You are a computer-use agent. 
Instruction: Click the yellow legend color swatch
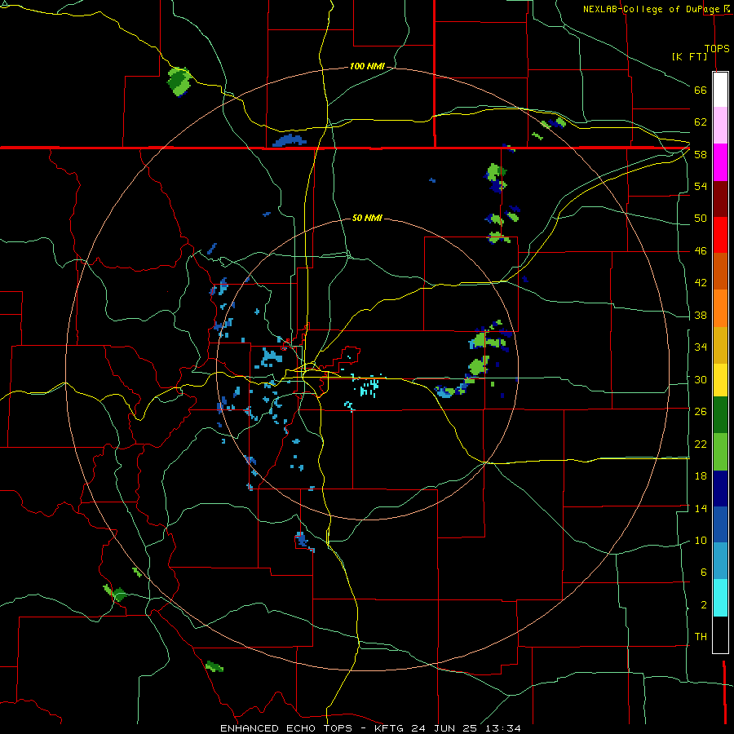pos(720,380)
